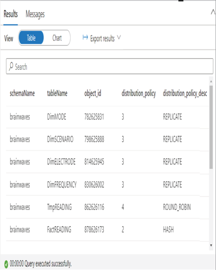
Task: Open the Results tab
Action: pos(11,14)
